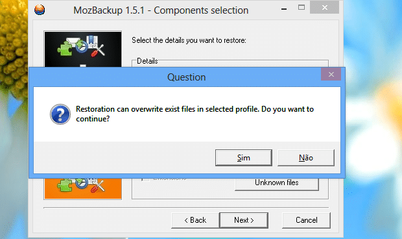This screenshot has width=402, height=239.
Task: Toggle the partially hidden Extensions checkbox
Action: tap(145, 179)
